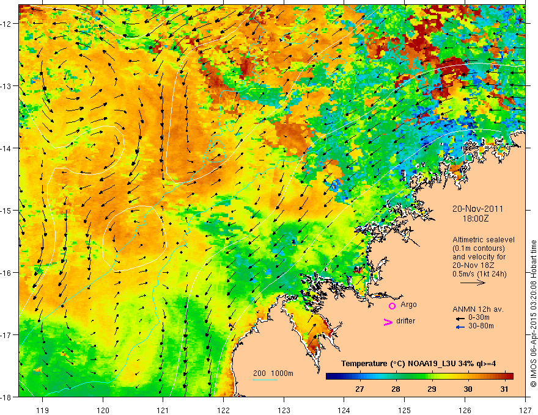Click the magenta Argo circle legend symbol
This screenshot has width=538, height=415.
click(x=392, y=306)
